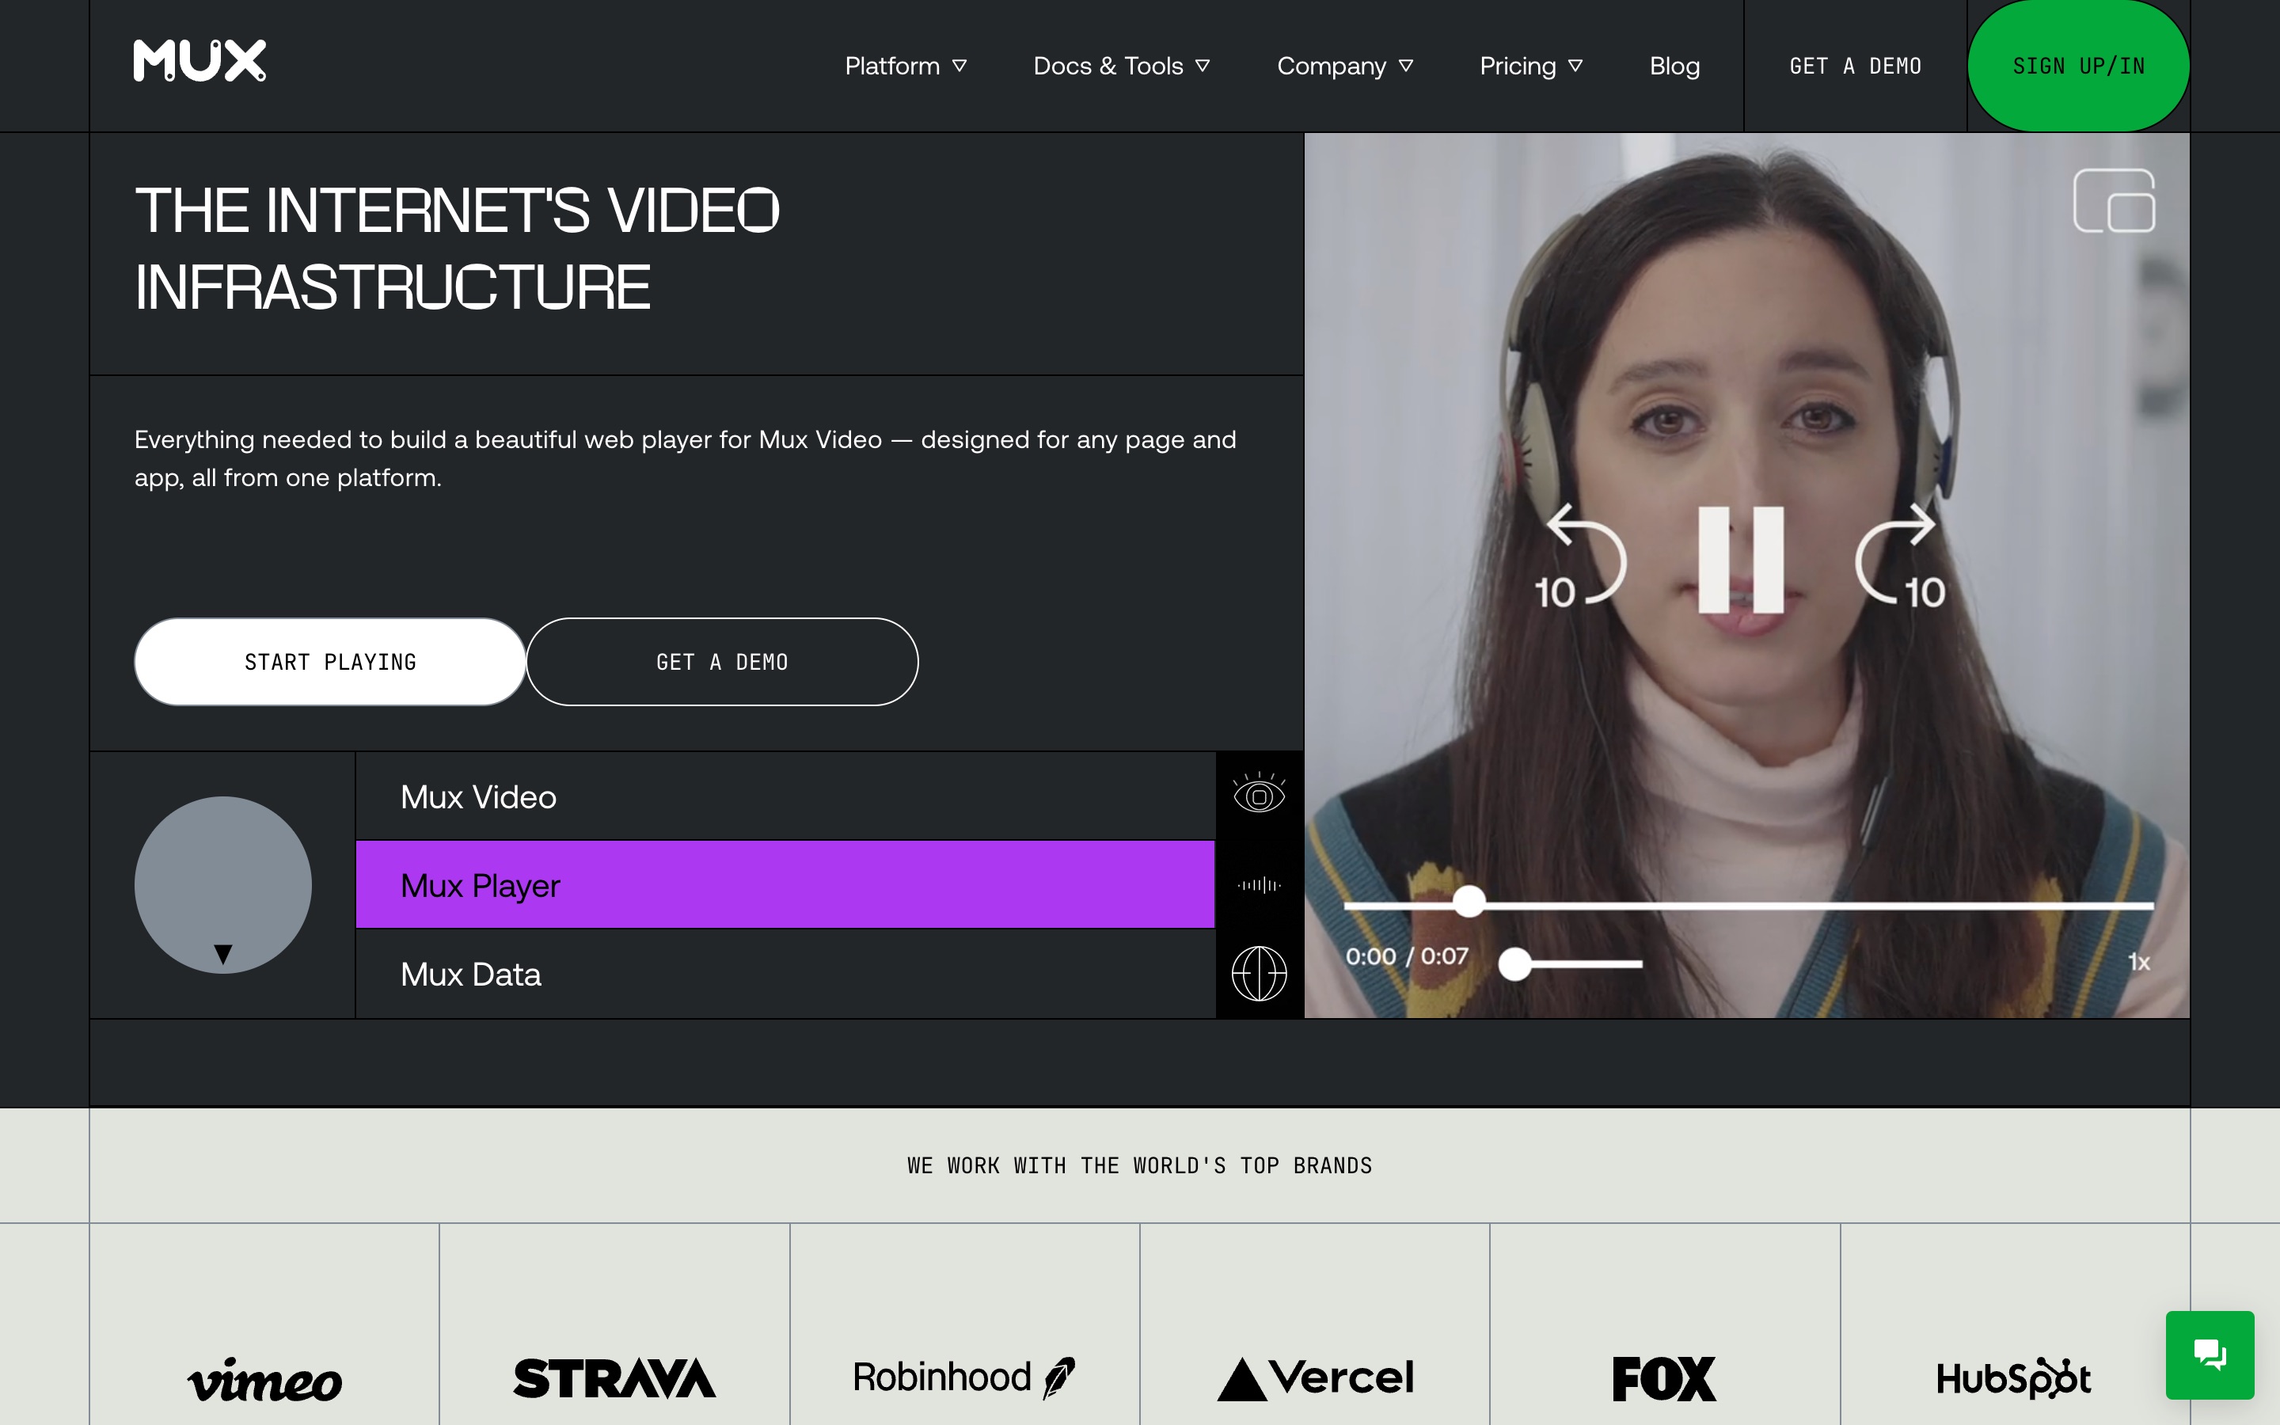Expand the Docs & Tools dropdown

(x=1121, y=66)
